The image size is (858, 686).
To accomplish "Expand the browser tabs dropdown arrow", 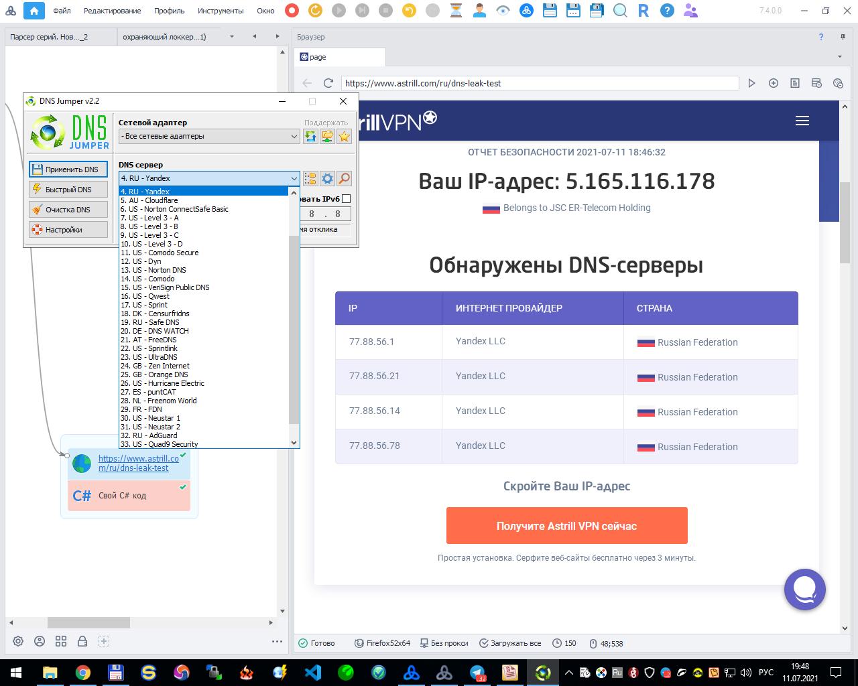I will tap(840, 57).
